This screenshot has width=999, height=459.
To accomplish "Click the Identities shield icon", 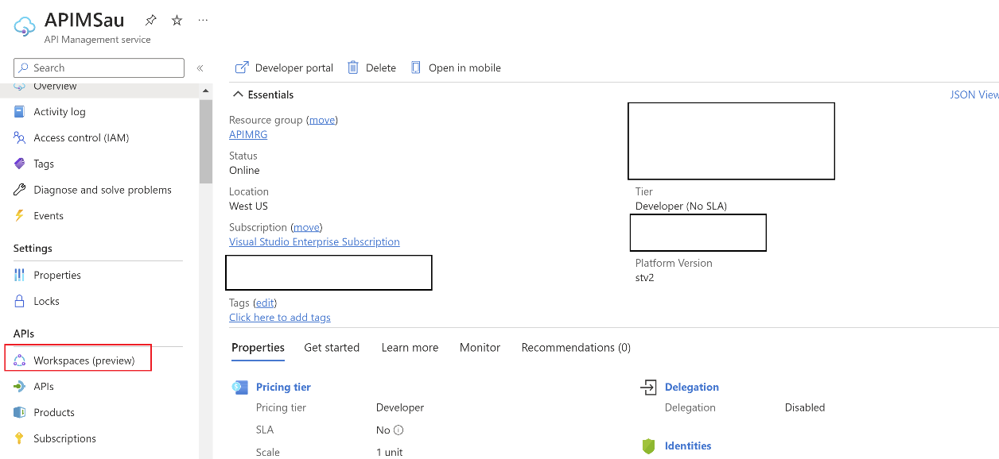I will (x=649, y=446).
